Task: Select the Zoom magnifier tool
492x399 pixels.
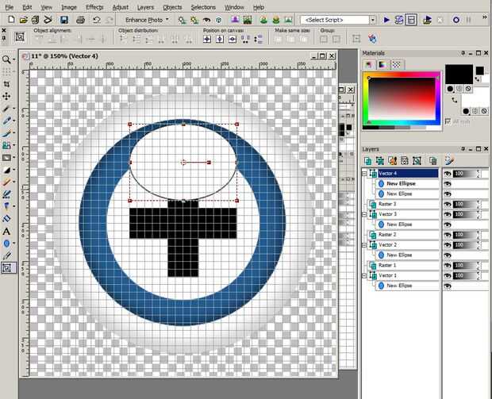Action: tap(7, 59)
